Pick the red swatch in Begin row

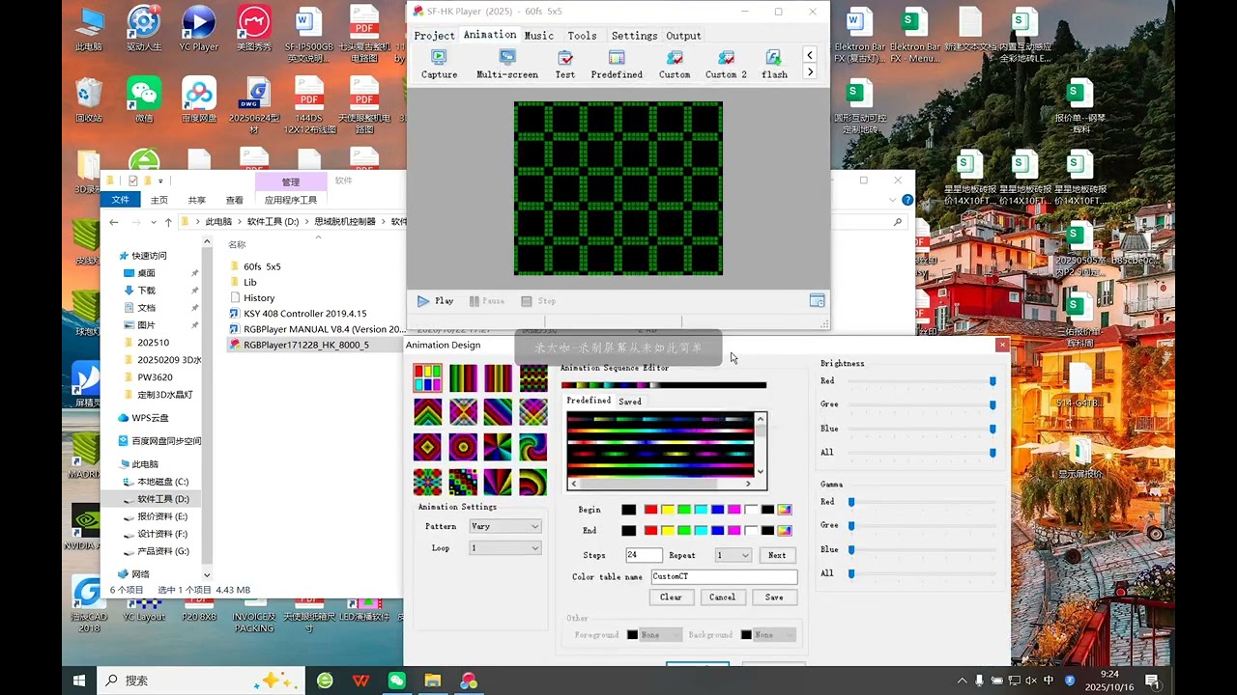click(x=650, y=510)
